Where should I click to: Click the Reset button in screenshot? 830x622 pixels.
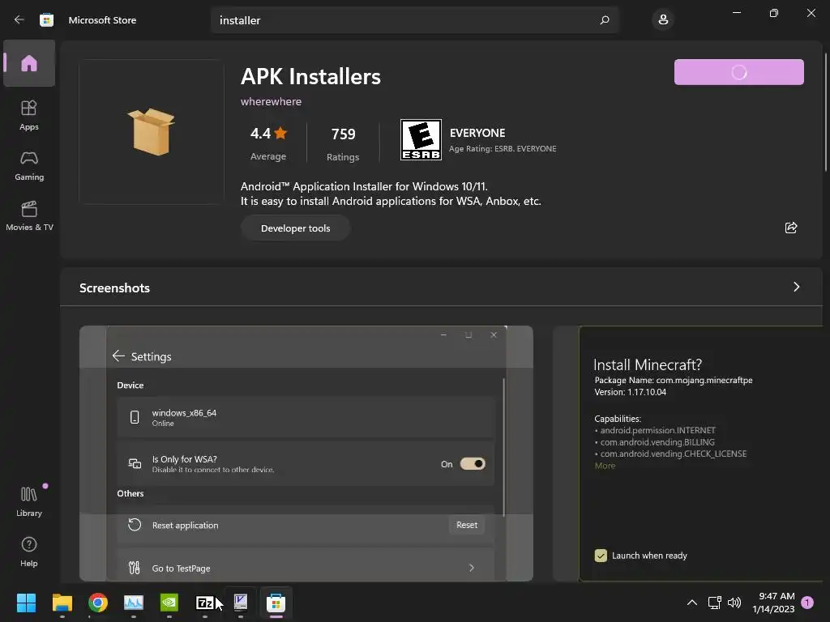[x=467, y=525]
